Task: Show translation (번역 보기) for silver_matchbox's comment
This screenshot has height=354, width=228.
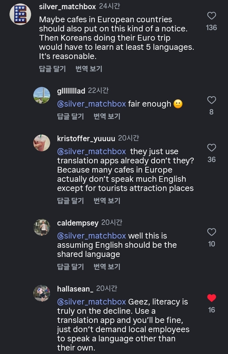Action: point(89,69)
